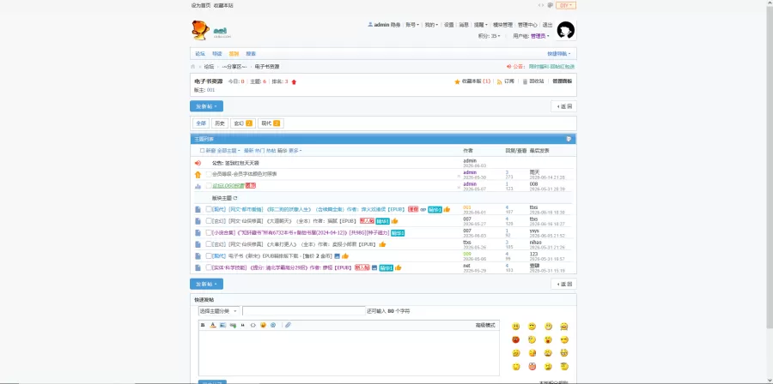
Task: Click the quick post title input field
Action: click(x=304, y=311)
